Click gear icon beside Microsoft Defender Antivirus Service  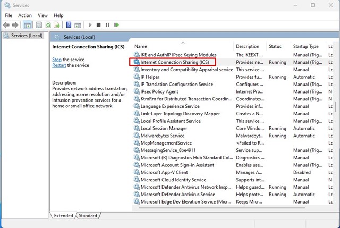point(137,195)
